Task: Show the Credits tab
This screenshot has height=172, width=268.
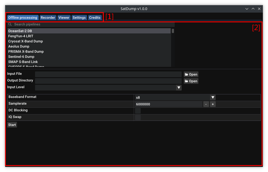Action: (95, 17)
